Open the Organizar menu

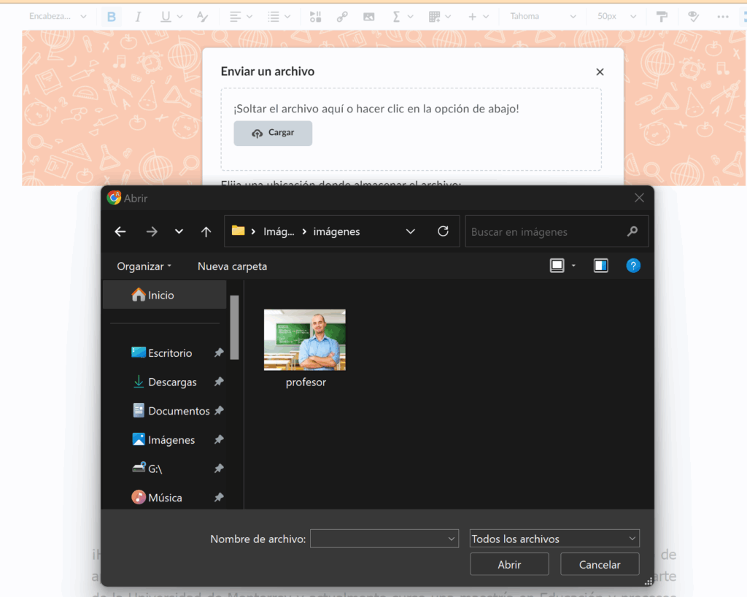coord(144,266)
